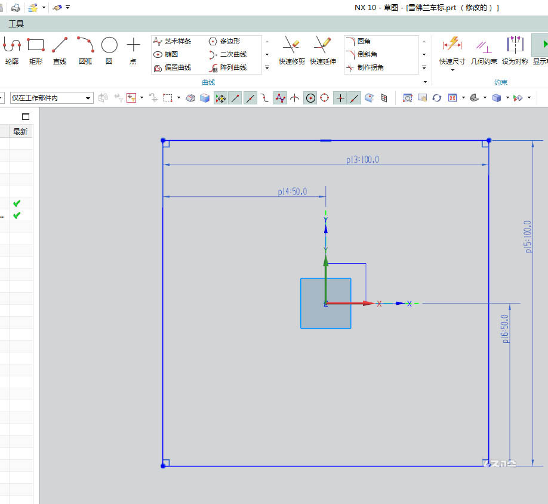Image resolution: width=548 pixels, height=504 pixels.
Task: Select the 制作拐角 make corner tool
Action: point(365,67)
